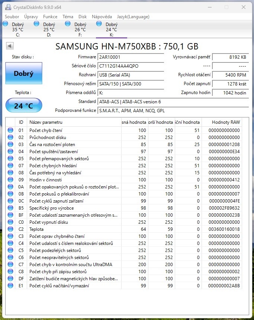
Task: Click the Firmware field 2AR10001
Action: click(131, 57)
